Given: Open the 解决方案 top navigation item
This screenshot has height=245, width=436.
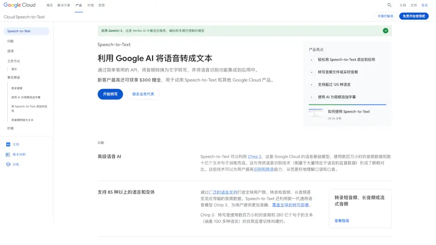Looking at the screenshot, I should pos(64,5).
